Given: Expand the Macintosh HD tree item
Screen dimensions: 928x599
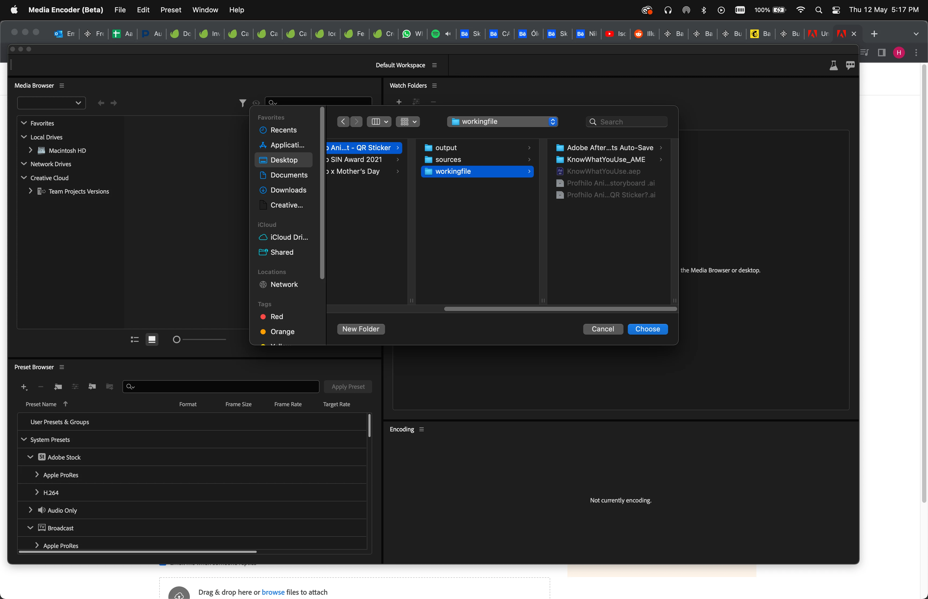Looking at the screenshot, I should (31, 150).
